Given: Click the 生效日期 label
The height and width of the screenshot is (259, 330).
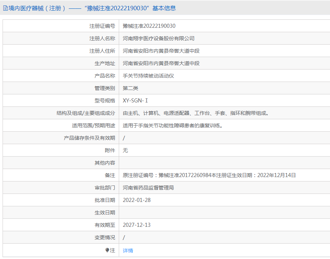Looking at the screenshot, I should click(x=105, y=213).
